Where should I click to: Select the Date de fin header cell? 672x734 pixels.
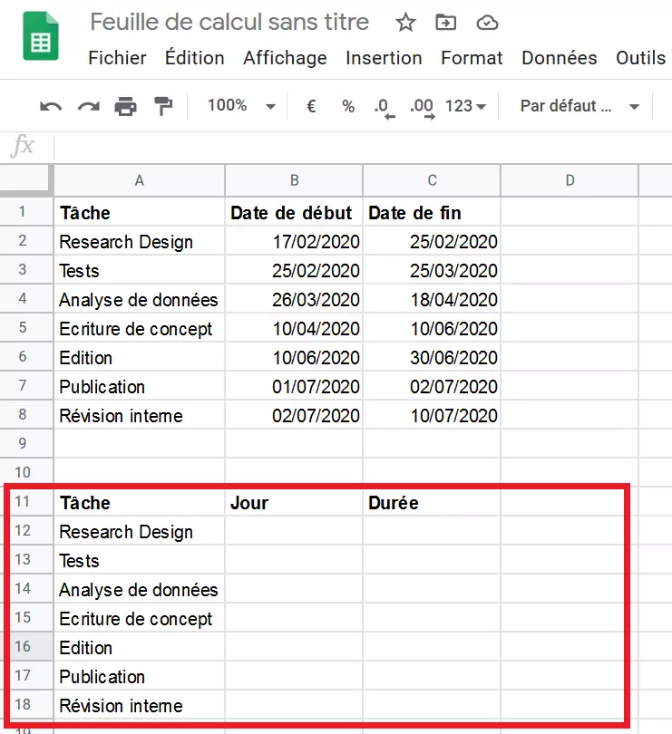[x=432, y=212]
